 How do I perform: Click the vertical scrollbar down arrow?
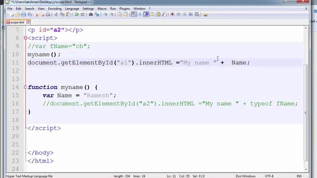pyautogui.click(x=306, y=170)
